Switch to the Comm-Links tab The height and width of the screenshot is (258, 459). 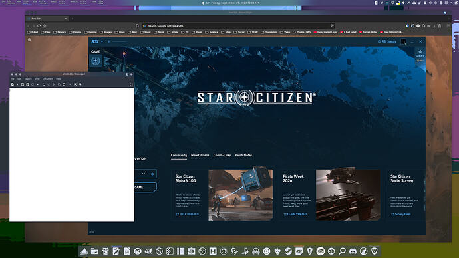[x=222, y=156]
